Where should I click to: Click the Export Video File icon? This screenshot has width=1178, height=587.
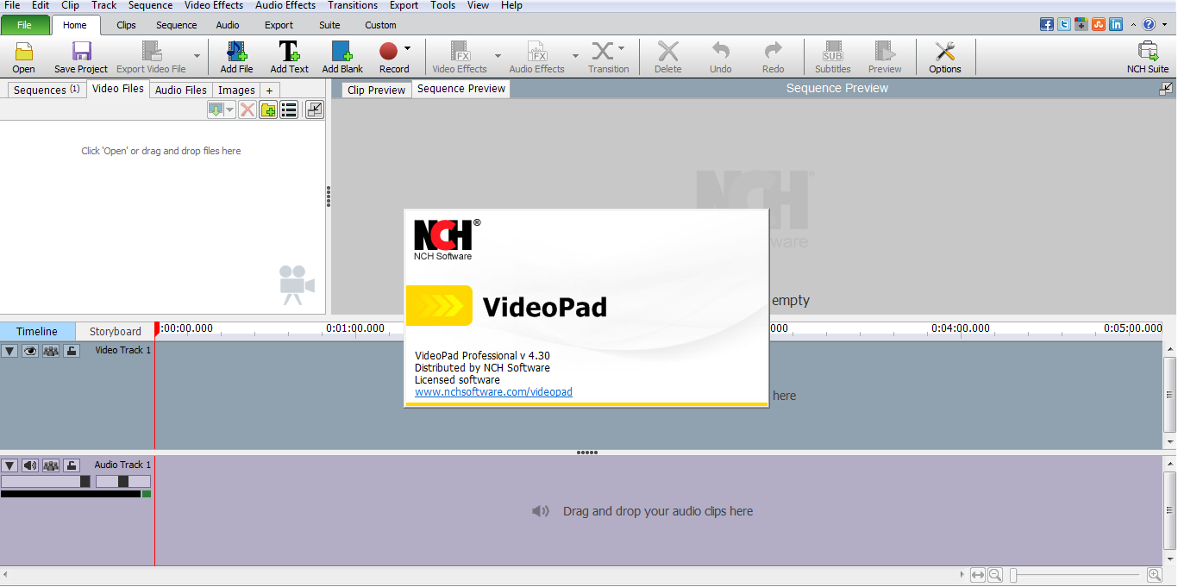(151, 52)
